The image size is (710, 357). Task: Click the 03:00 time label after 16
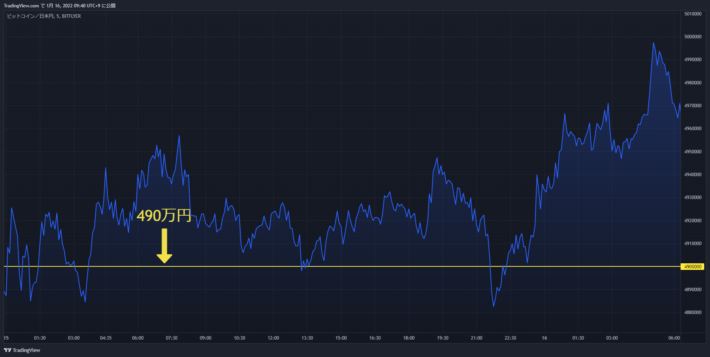[612, 338]
